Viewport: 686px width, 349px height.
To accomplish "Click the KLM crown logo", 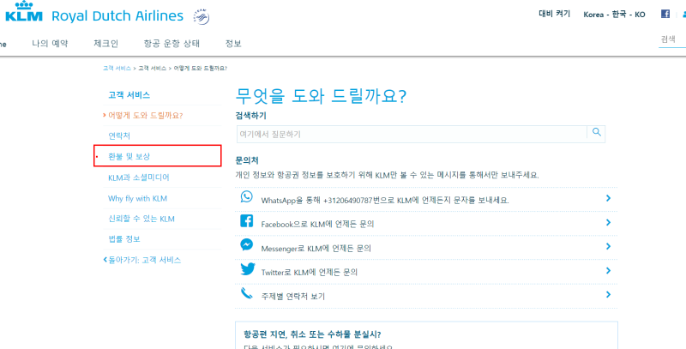I will tap(24, 12).
